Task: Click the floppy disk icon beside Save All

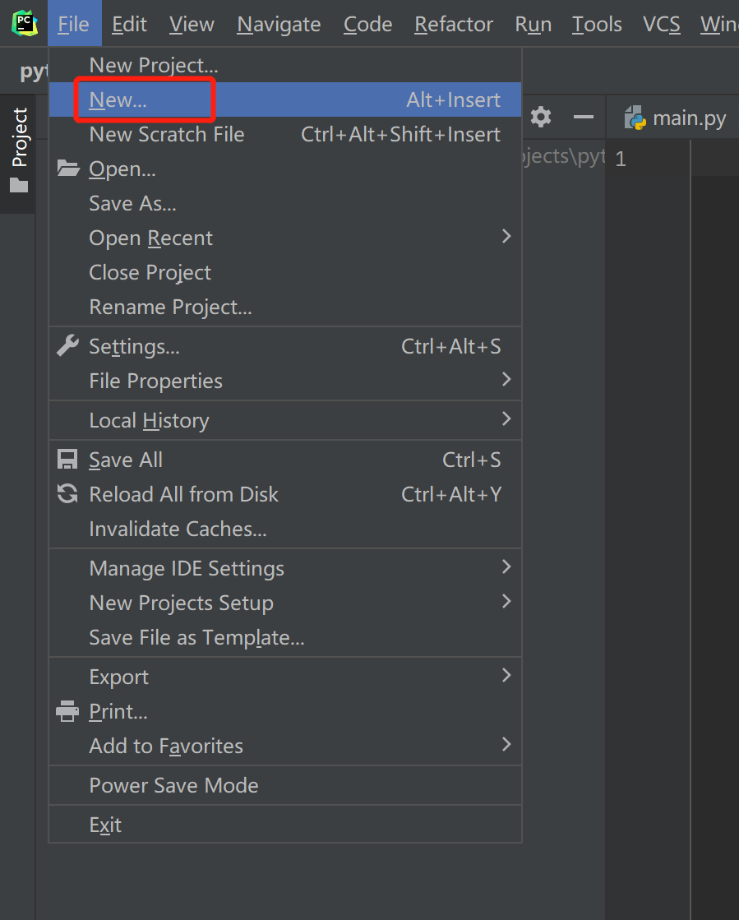Action: click(x=67, y=460)
